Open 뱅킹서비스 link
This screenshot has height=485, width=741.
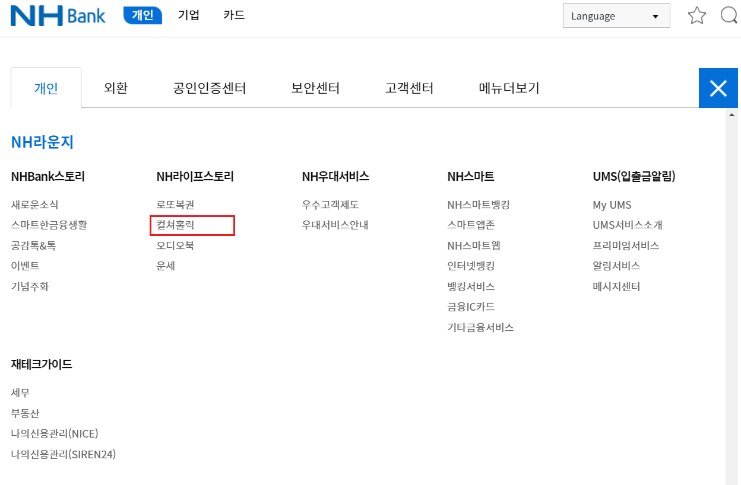(471, 286)
